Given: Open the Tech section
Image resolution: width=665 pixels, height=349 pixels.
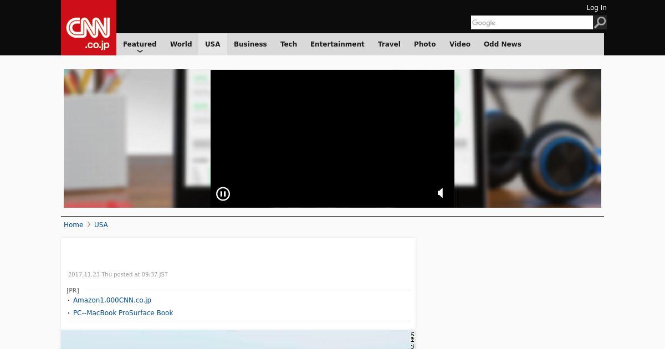Looking at the screenshot, I should [289, 44].
